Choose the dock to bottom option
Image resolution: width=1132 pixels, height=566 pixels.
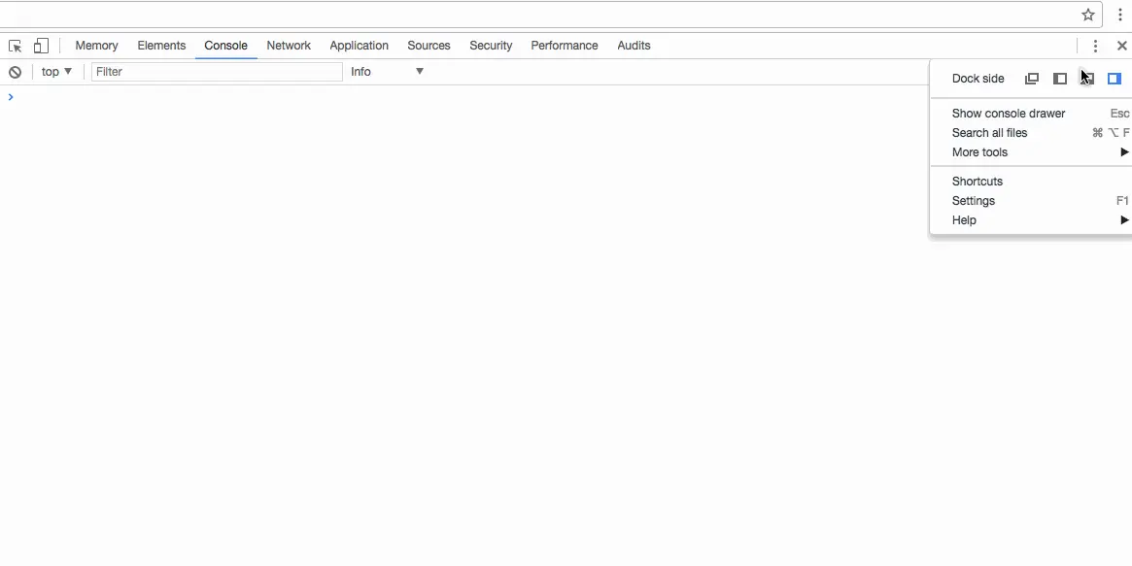tap(1087, 79)
